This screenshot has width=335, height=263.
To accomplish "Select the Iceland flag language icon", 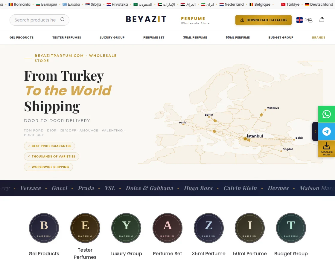I will (299, 20).
